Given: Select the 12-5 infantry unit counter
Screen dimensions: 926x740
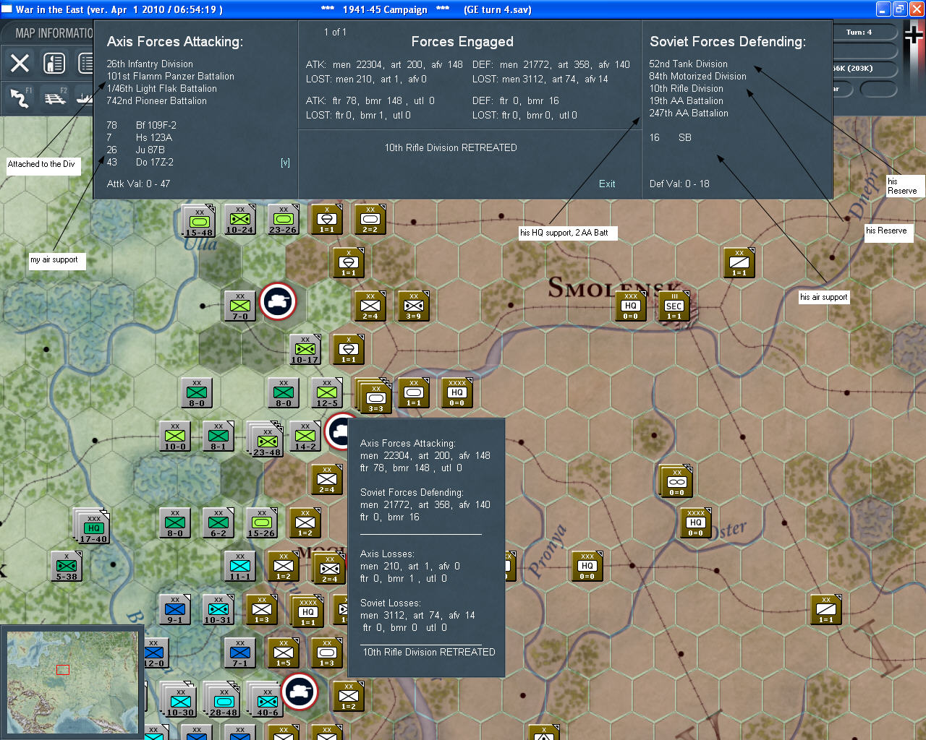Looking at the screenshot, I should coord(327,392).
